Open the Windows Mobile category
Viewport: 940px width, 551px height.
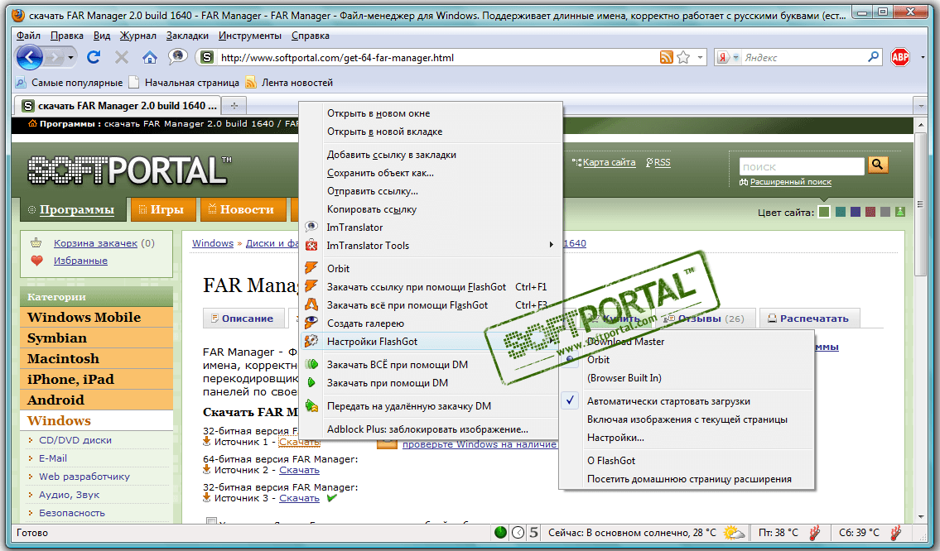(97, 318)
